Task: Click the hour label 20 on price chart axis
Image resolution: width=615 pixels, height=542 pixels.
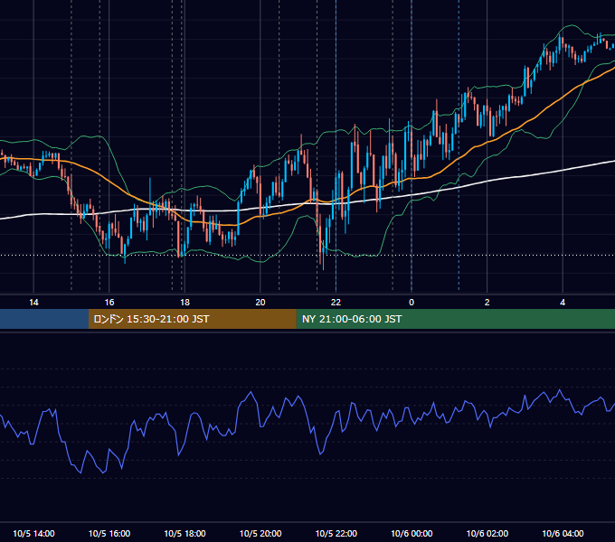Action: (x=260, y=303)
